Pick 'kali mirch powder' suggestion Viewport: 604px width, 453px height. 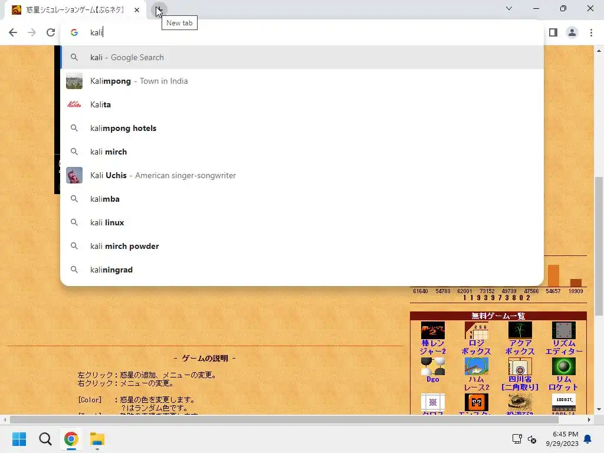tap(302, 246)
